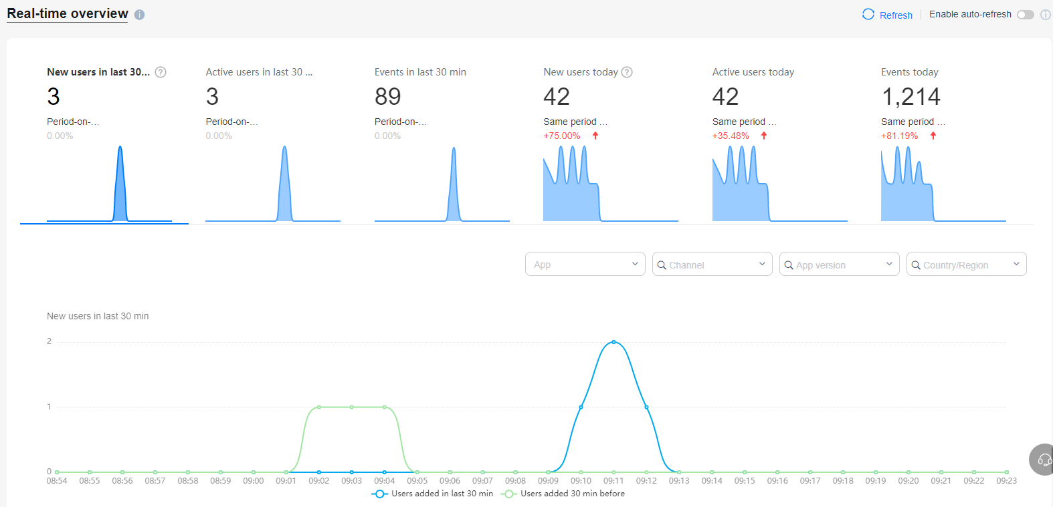Click help icon beside New users today
Image resolution: width=1053 pixels, height=507 pixels.
pyautogui.click(x=627, y=72)
